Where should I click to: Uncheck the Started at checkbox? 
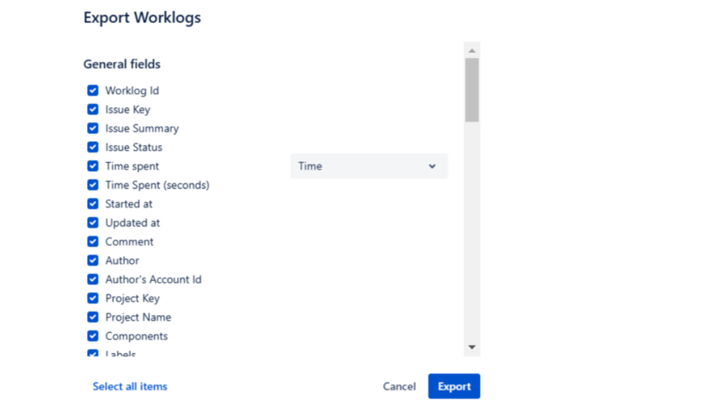pos(93,203)
